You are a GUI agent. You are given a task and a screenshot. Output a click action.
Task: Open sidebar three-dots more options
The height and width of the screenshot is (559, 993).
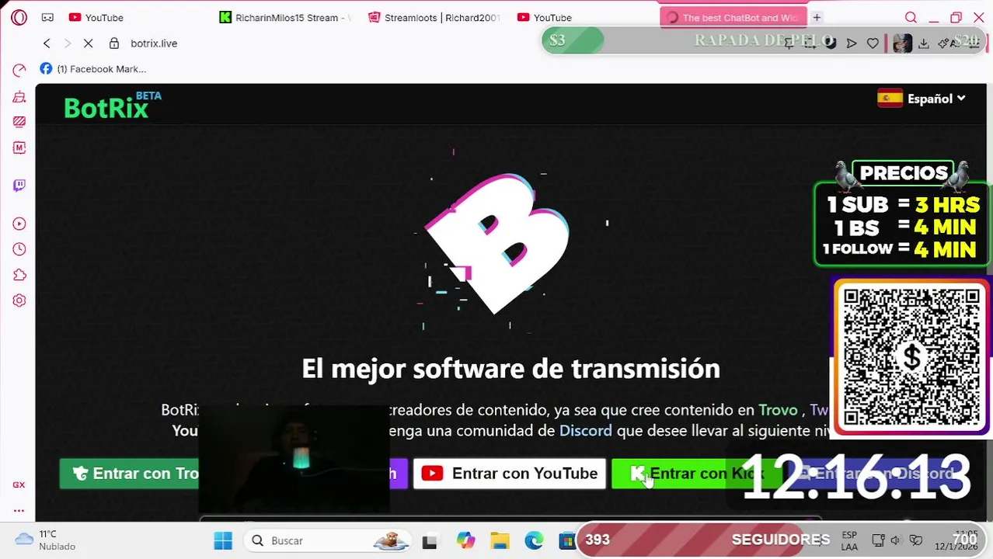[x=19, y=510]
